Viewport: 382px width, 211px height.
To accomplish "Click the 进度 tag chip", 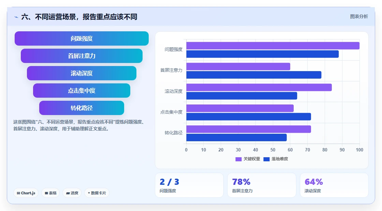I will click(72, 193).
